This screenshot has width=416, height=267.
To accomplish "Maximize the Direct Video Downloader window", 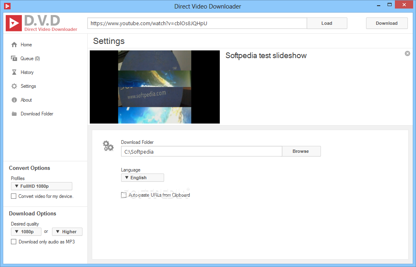I will [390, 5].
